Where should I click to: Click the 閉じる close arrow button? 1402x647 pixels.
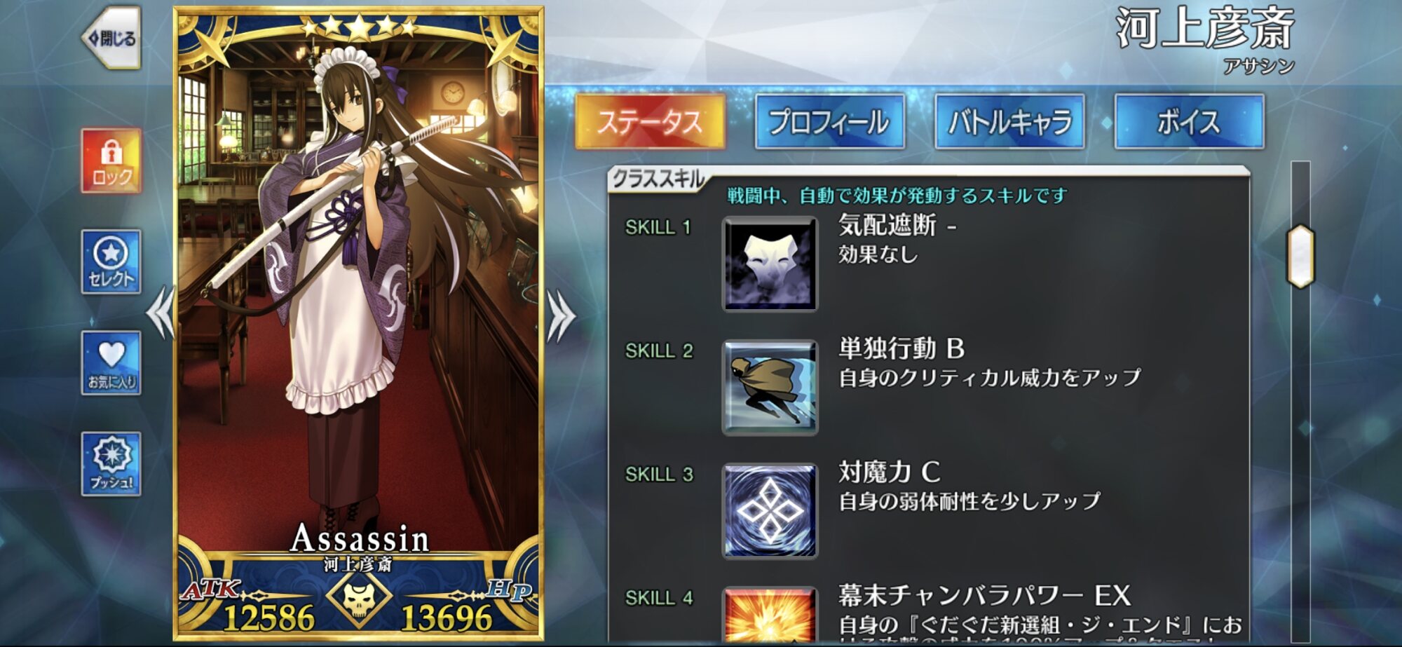click(112, 39)
